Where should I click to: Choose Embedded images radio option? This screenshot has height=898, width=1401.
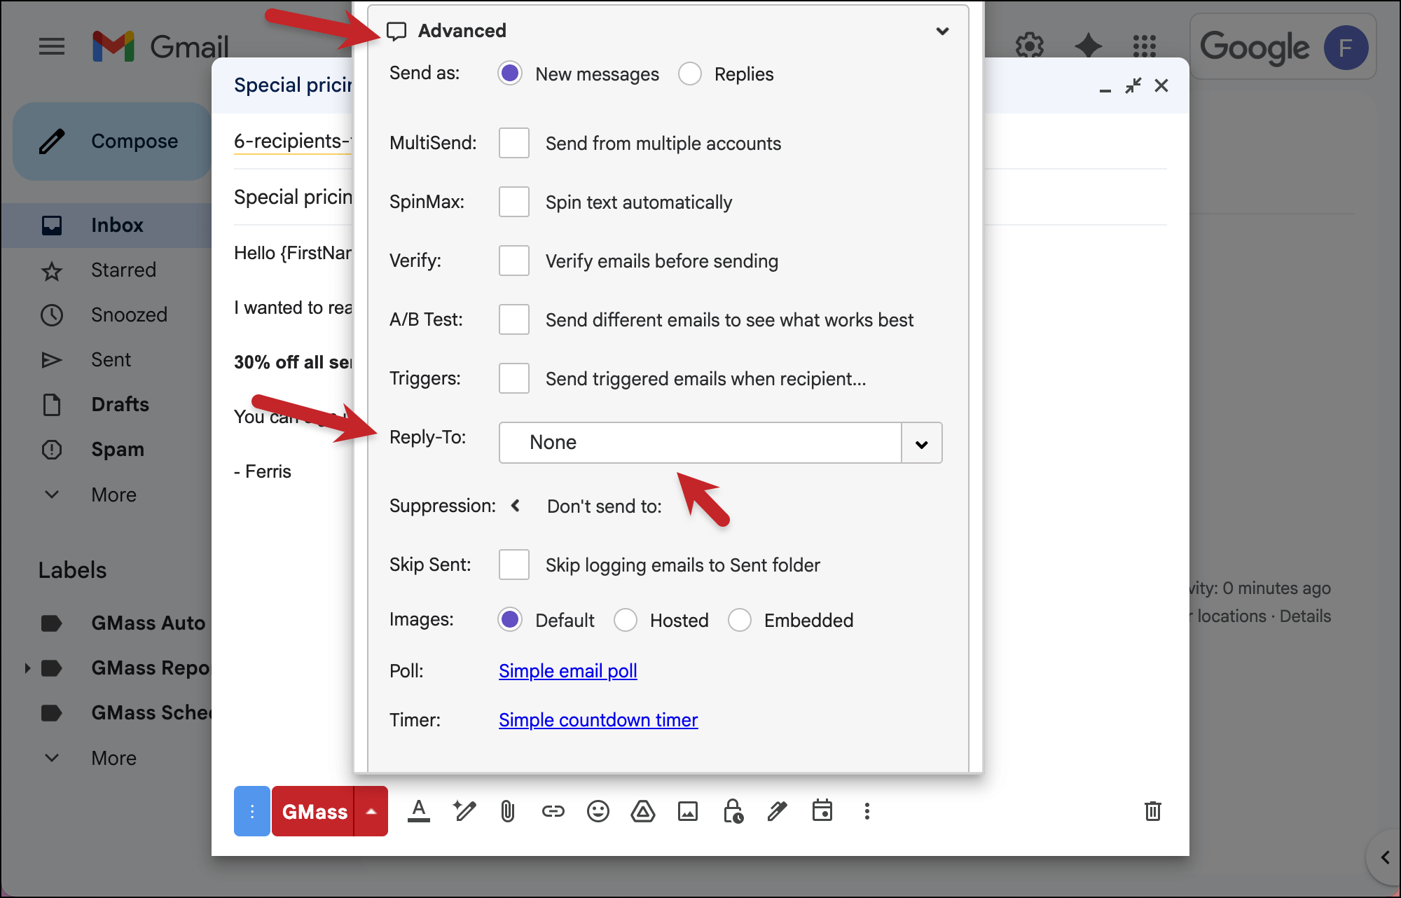pos(740,620)
